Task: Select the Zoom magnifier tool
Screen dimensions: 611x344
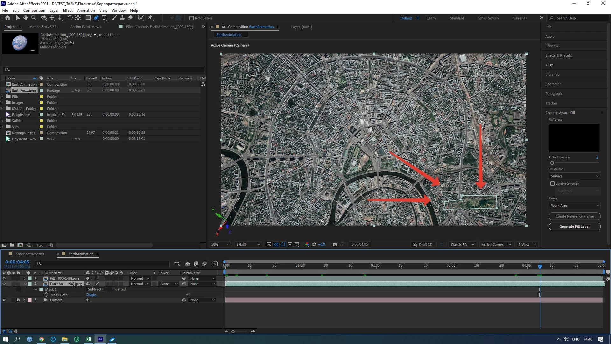Action: pos(34,18)
